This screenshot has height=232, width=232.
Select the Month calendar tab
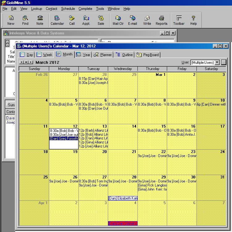click(64, 54)
